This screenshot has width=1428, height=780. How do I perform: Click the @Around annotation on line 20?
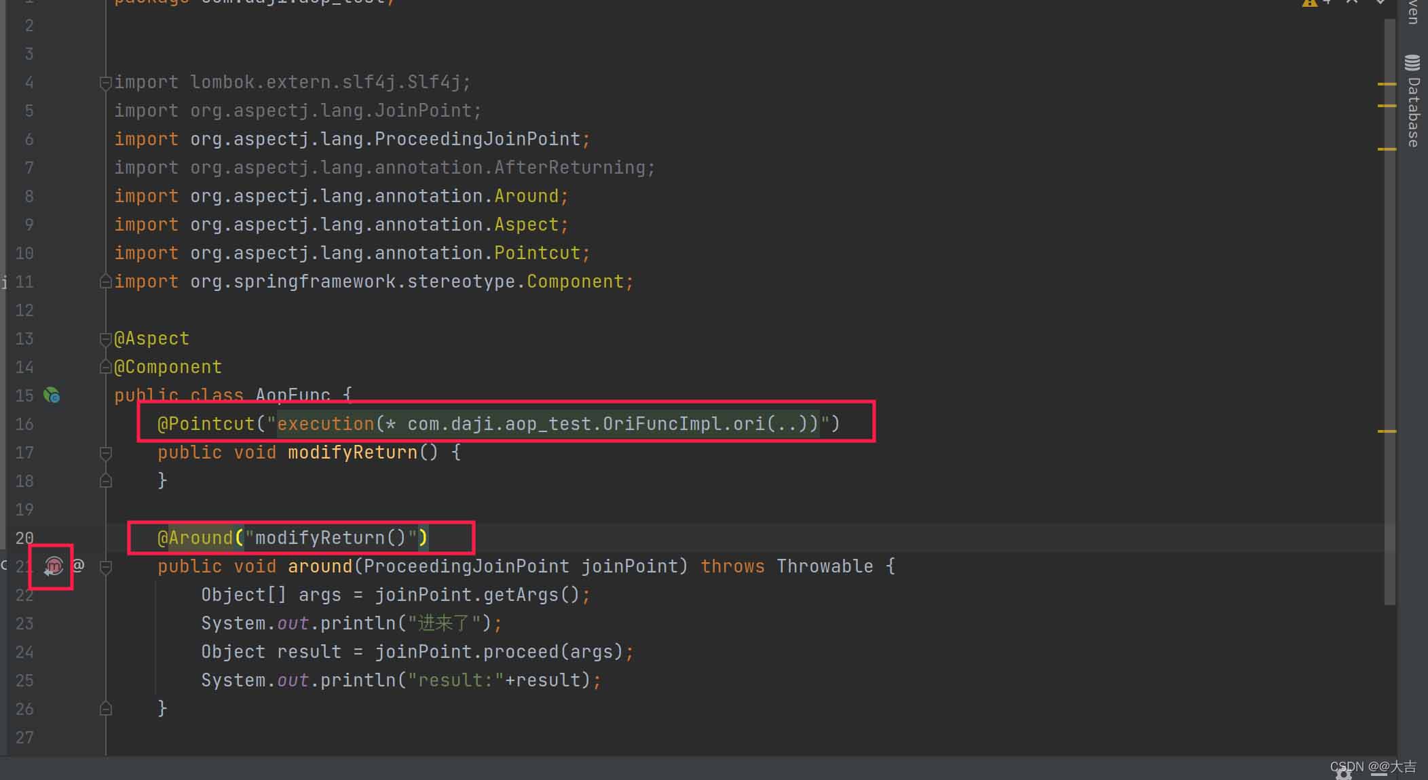pos(195,538)
